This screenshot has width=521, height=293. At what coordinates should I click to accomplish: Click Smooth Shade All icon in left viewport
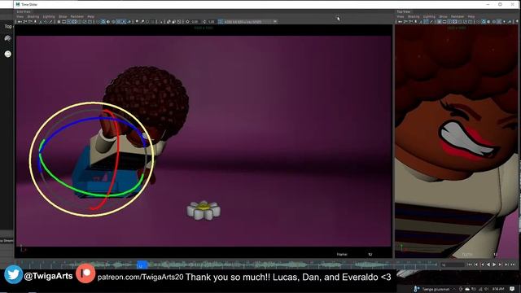[x=103, y=22]
